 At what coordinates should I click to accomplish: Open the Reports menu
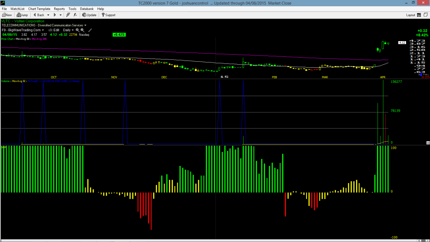[x=59, y=9]
